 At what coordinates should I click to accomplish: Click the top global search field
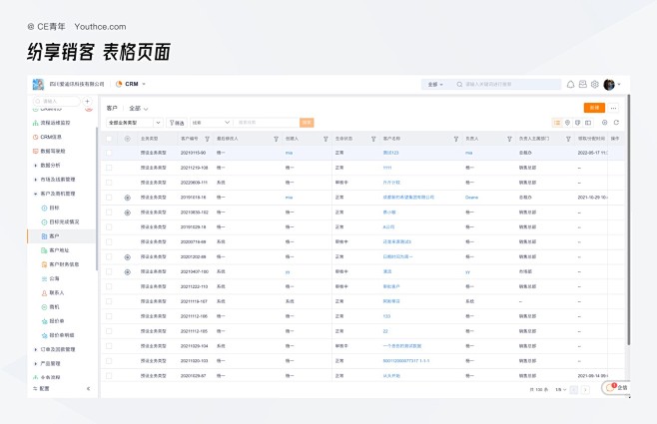pyautogui.click(x=507, y=85)
